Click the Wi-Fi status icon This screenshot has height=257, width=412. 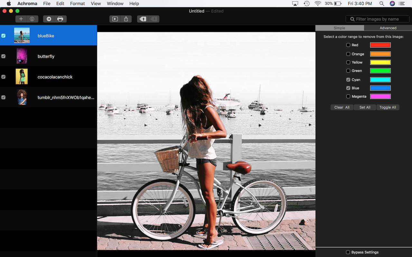(318, 4)
